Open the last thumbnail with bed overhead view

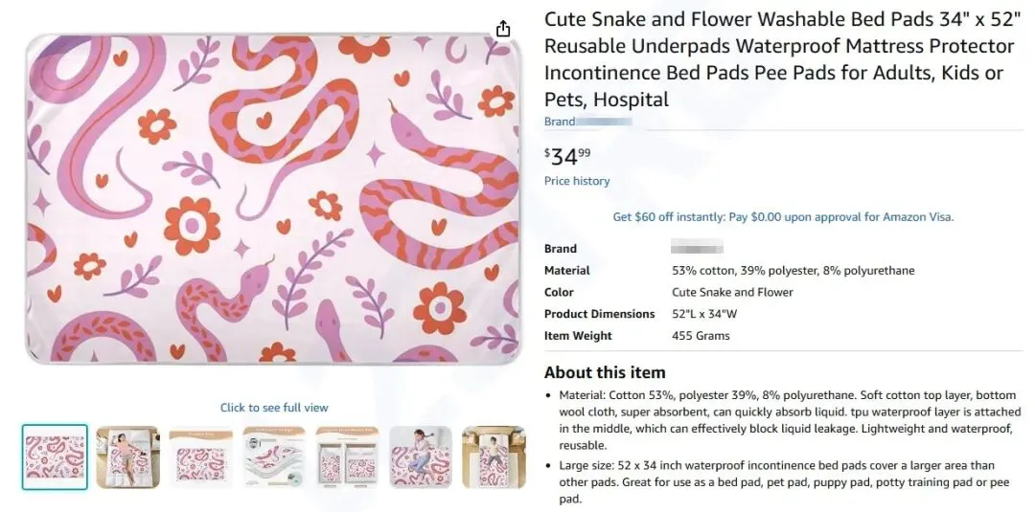coord(494,456)
